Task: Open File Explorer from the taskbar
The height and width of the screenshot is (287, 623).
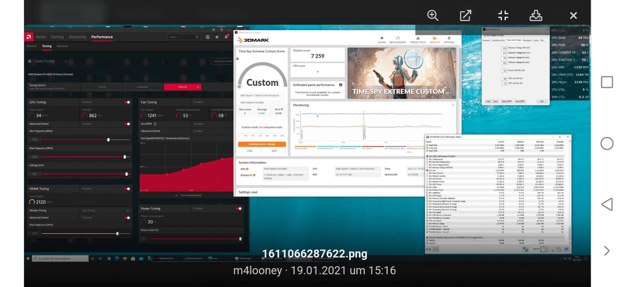Action: tap(125, 258)
